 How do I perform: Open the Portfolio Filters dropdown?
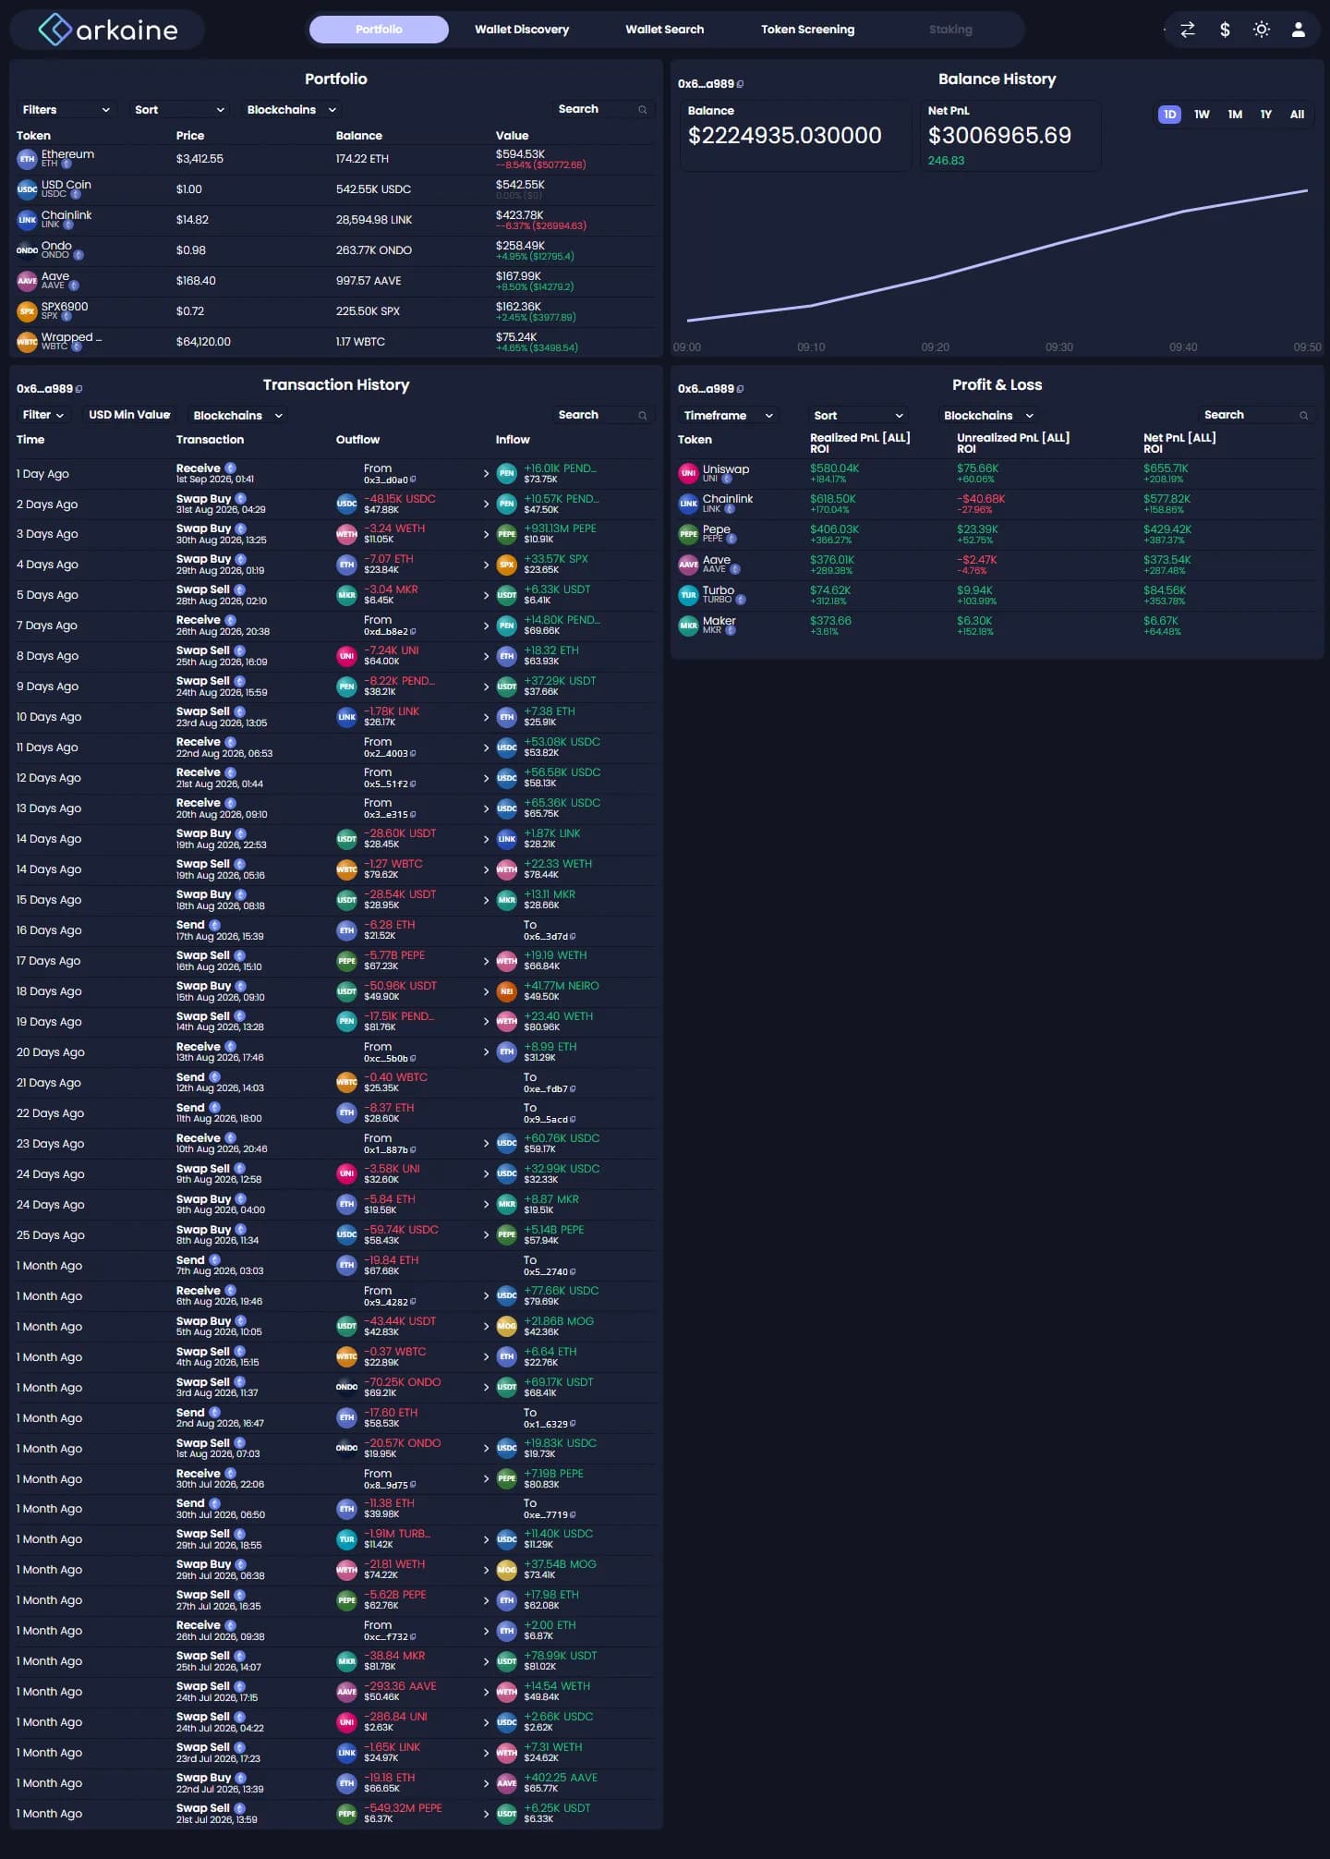point(66,110)
